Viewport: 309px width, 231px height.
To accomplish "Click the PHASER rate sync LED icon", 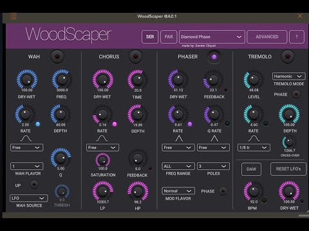I will tap(190, 124).
